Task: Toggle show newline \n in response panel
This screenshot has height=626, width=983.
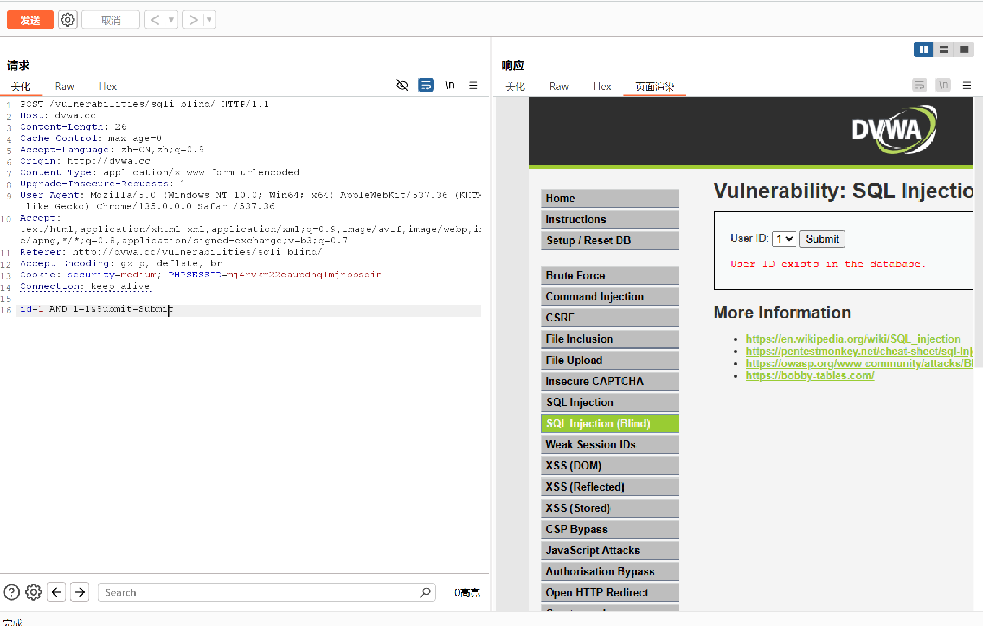Action: [x=943, y=85]
